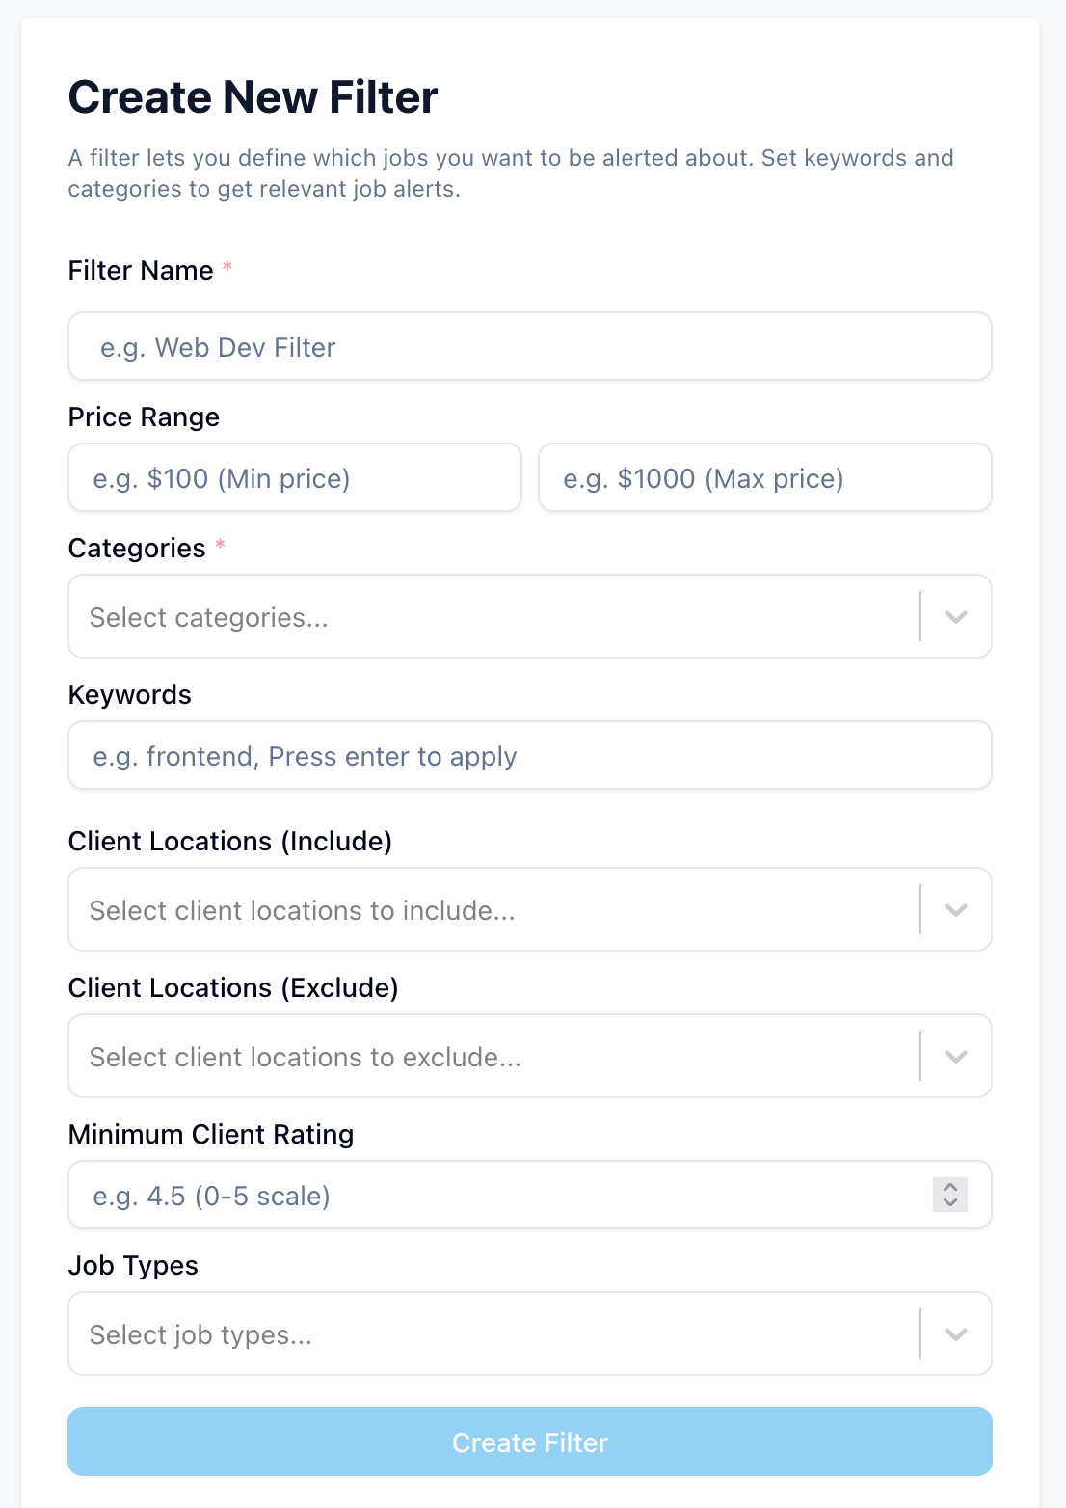Click the Create New Filter heading
Viewport: 1066px width, 1508px height.
tap(253, 97)
